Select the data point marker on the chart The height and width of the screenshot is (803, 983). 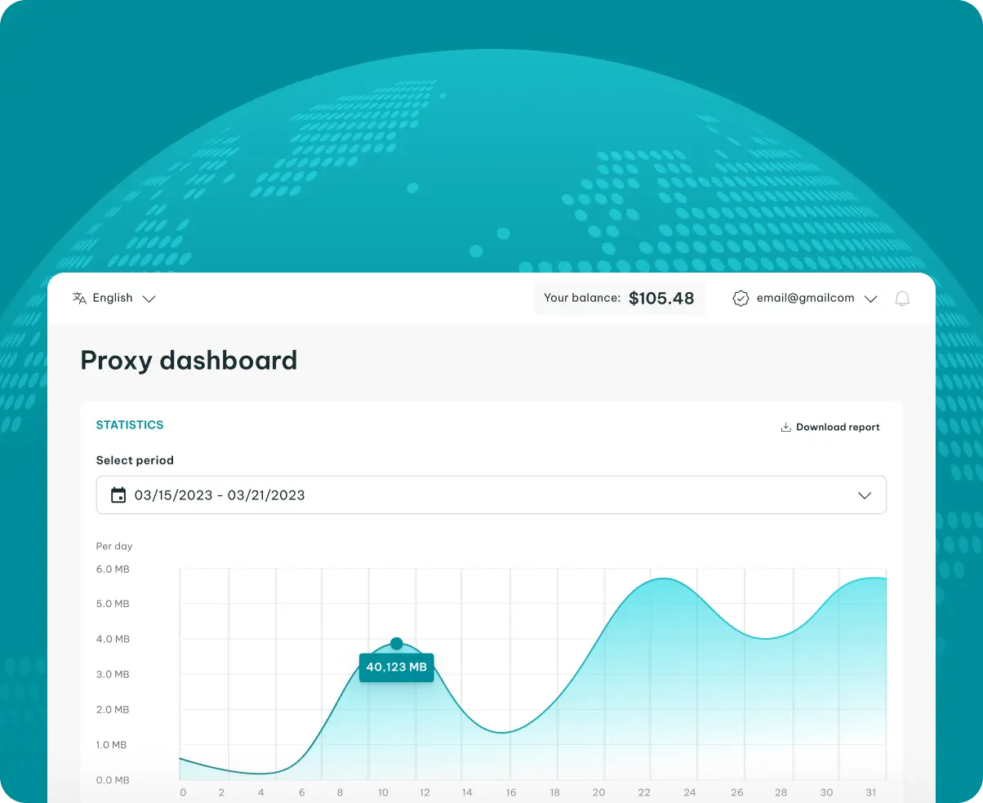pos(397,644)
